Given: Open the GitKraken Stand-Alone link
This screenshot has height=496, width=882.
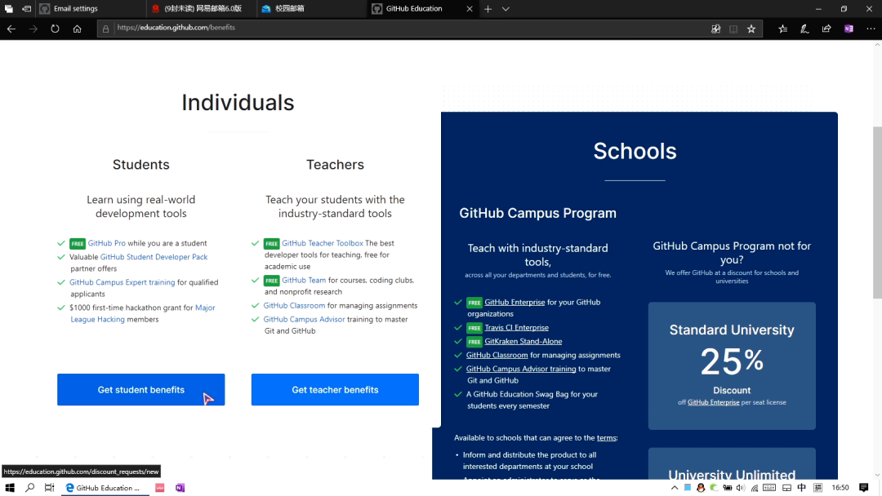Looking at the screenshot, I should [x=523, y=341].
